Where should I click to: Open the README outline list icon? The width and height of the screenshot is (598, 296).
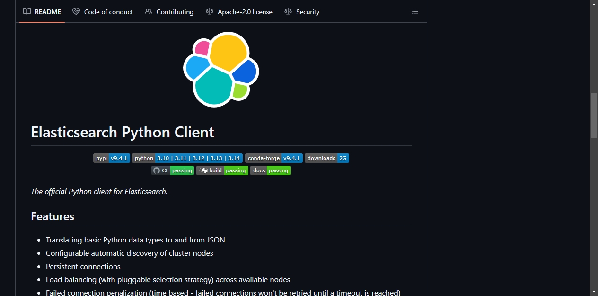(x=415, y=12)
